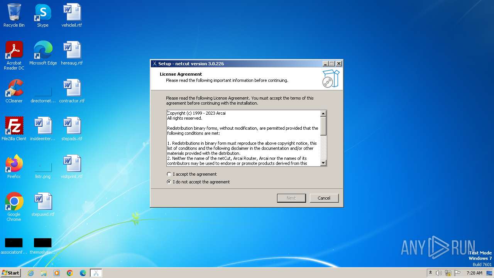Select the hereaug.rtf document icon
Screen dimensions: 494x278
[x=72, y=53]
